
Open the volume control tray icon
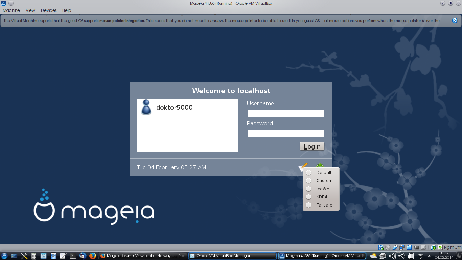pyautogui.click(x=392, y=256)
